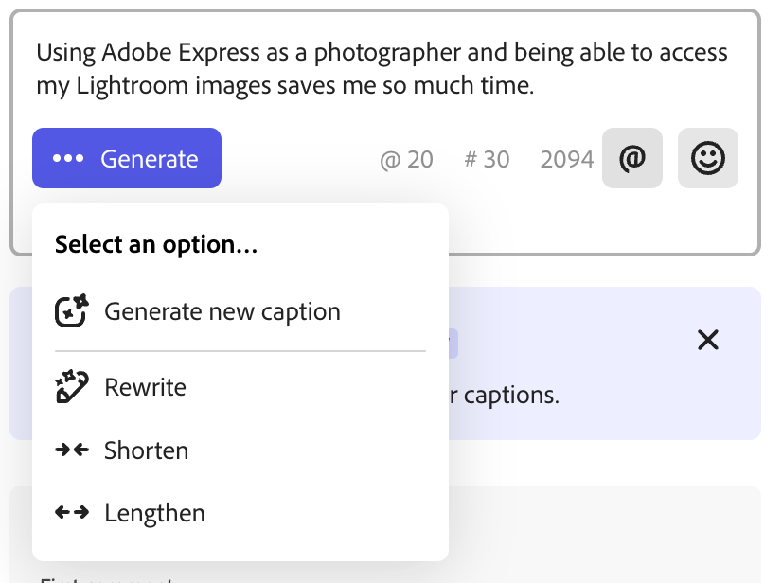Screen dimensions: 782x583
Task: Open the mention (@) picker button
Action: (632, 158)
